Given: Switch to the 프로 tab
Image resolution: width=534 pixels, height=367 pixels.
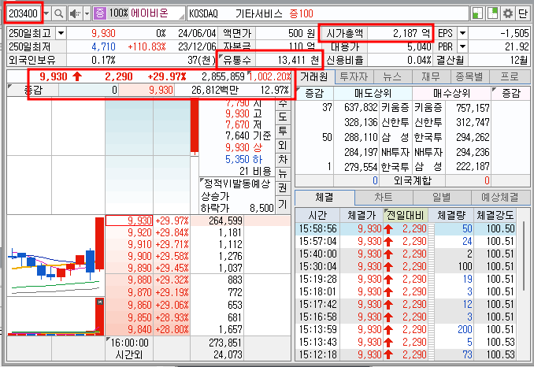Looking at the screenshot, I should [510, 76].
